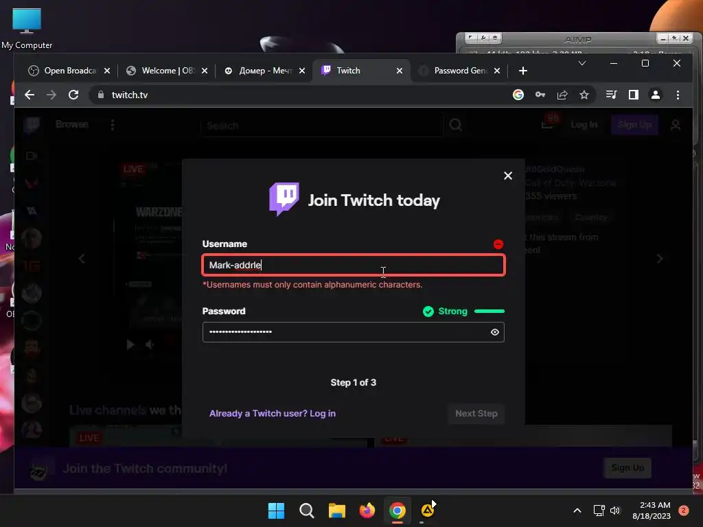Screen dimensions: 703x527
Task: Open the My Computer desktop icon
Action: point(27,27)
